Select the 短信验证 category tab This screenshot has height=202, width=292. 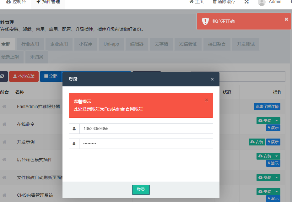(x=188, y=44)
